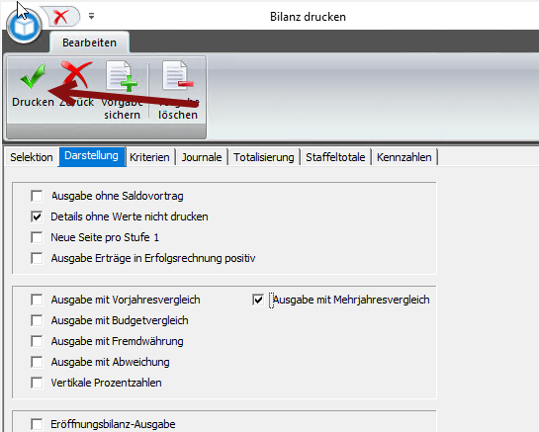Click the green checkmark Drucken icon

point(33,76)
